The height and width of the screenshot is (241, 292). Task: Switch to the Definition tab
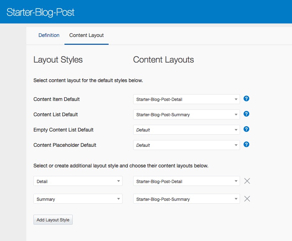pyautogui.click(x=49, y=35)
